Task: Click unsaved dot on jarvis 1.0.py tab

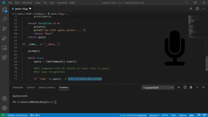Action: coord(30,9)
